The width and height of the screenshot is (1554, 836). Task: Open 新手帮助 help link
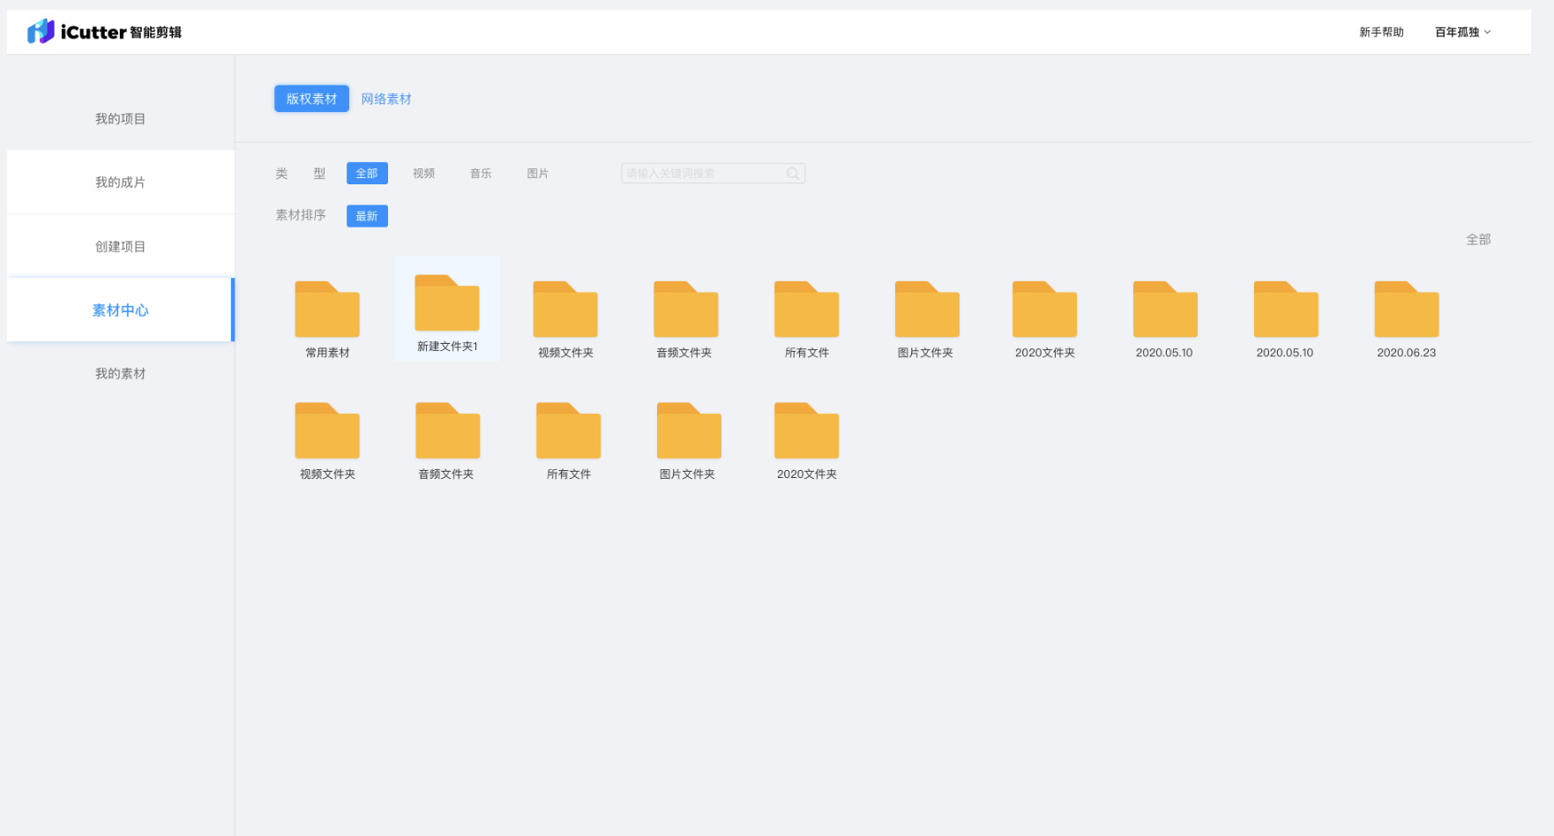click(1381, 33)
